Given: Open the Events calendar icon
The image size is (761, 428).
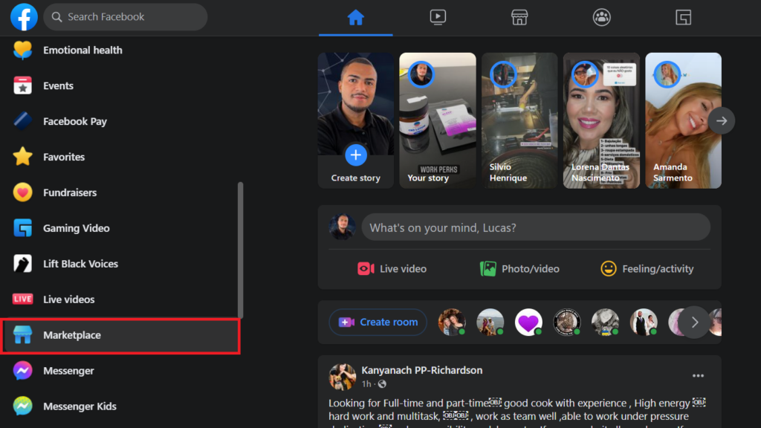Looking at the screenshot, I should pyautogui.click(x=22, y=85).
